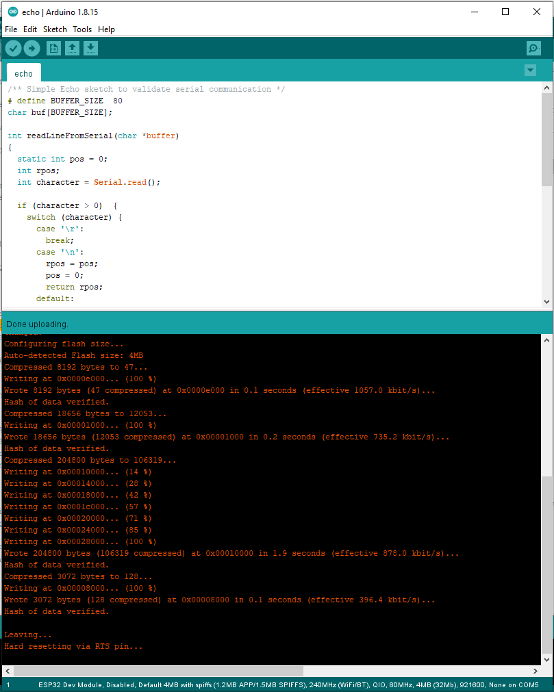Click 'Writing at 0x0001c000... (57 %)' line
The image size is (554, 692).
click(x=77, y=507)
